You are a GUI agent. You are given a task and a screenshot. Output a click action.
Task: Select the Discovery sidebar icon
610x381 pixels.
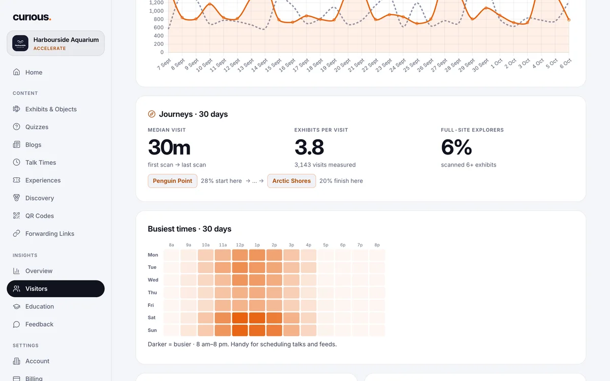point(17,198)
